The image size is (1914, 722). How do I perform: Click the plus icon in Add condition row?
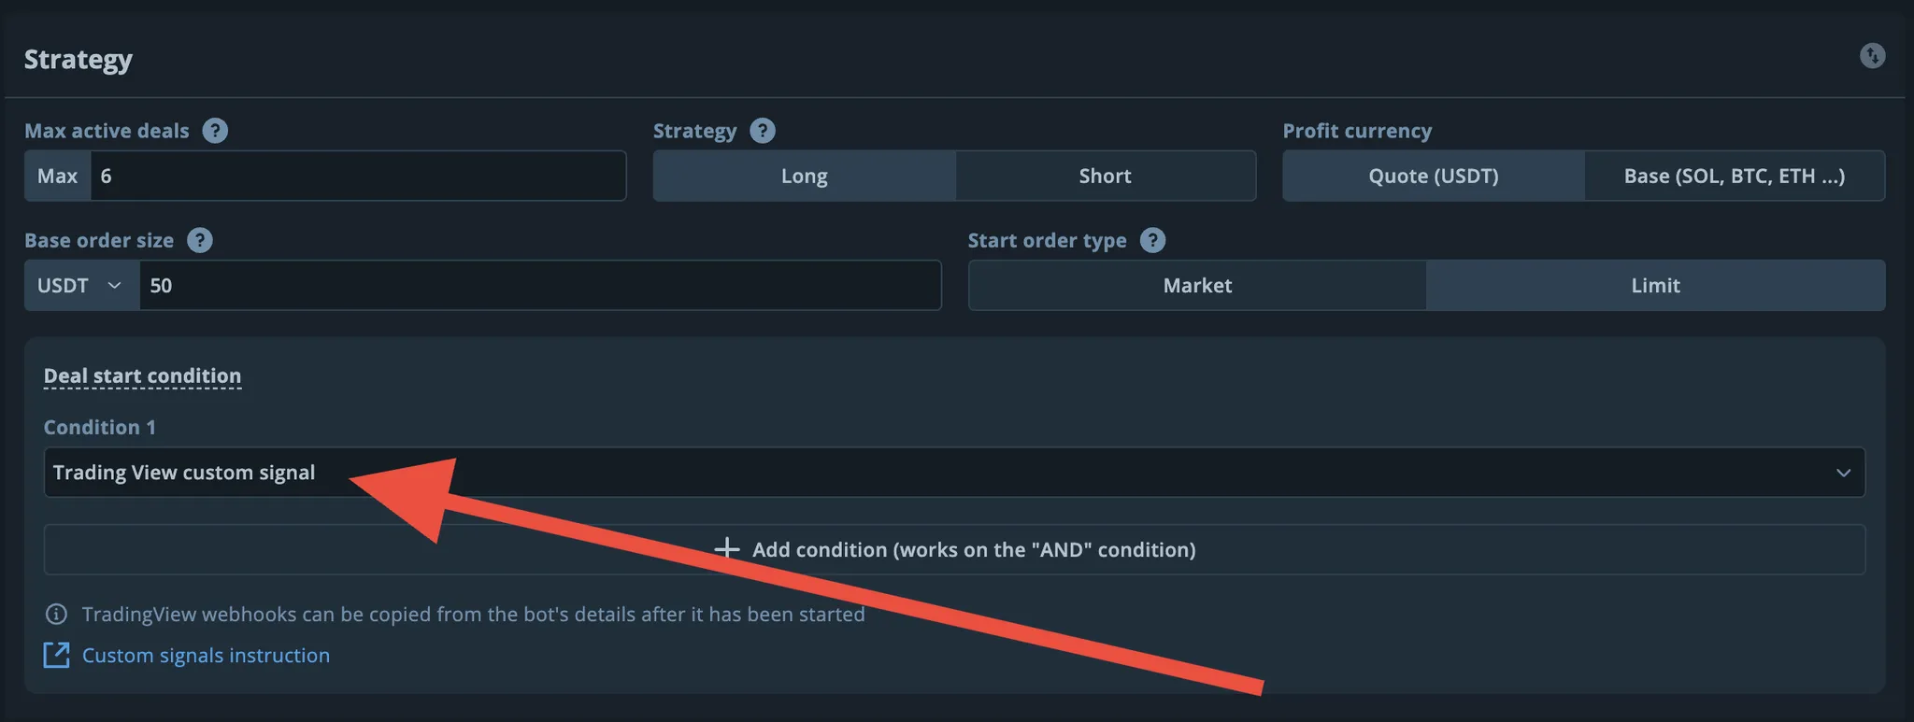[726, 548]
